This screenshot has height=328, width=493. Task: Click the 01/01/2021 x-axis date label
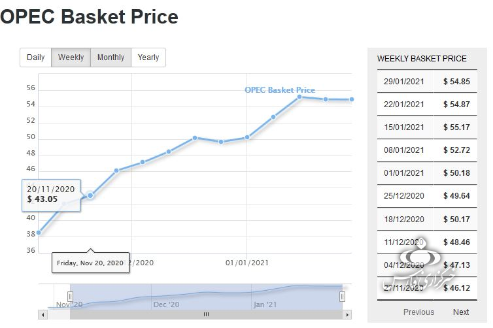pyautogui.click(x=247, y=263)
